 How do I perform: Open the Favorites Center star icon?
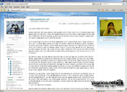click(x=1, y=10)
